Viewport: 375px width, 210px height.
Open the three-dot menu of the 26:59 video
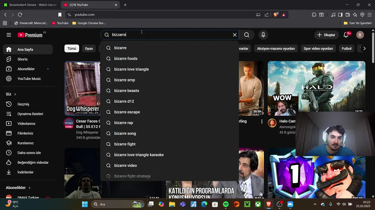(262, 121)
